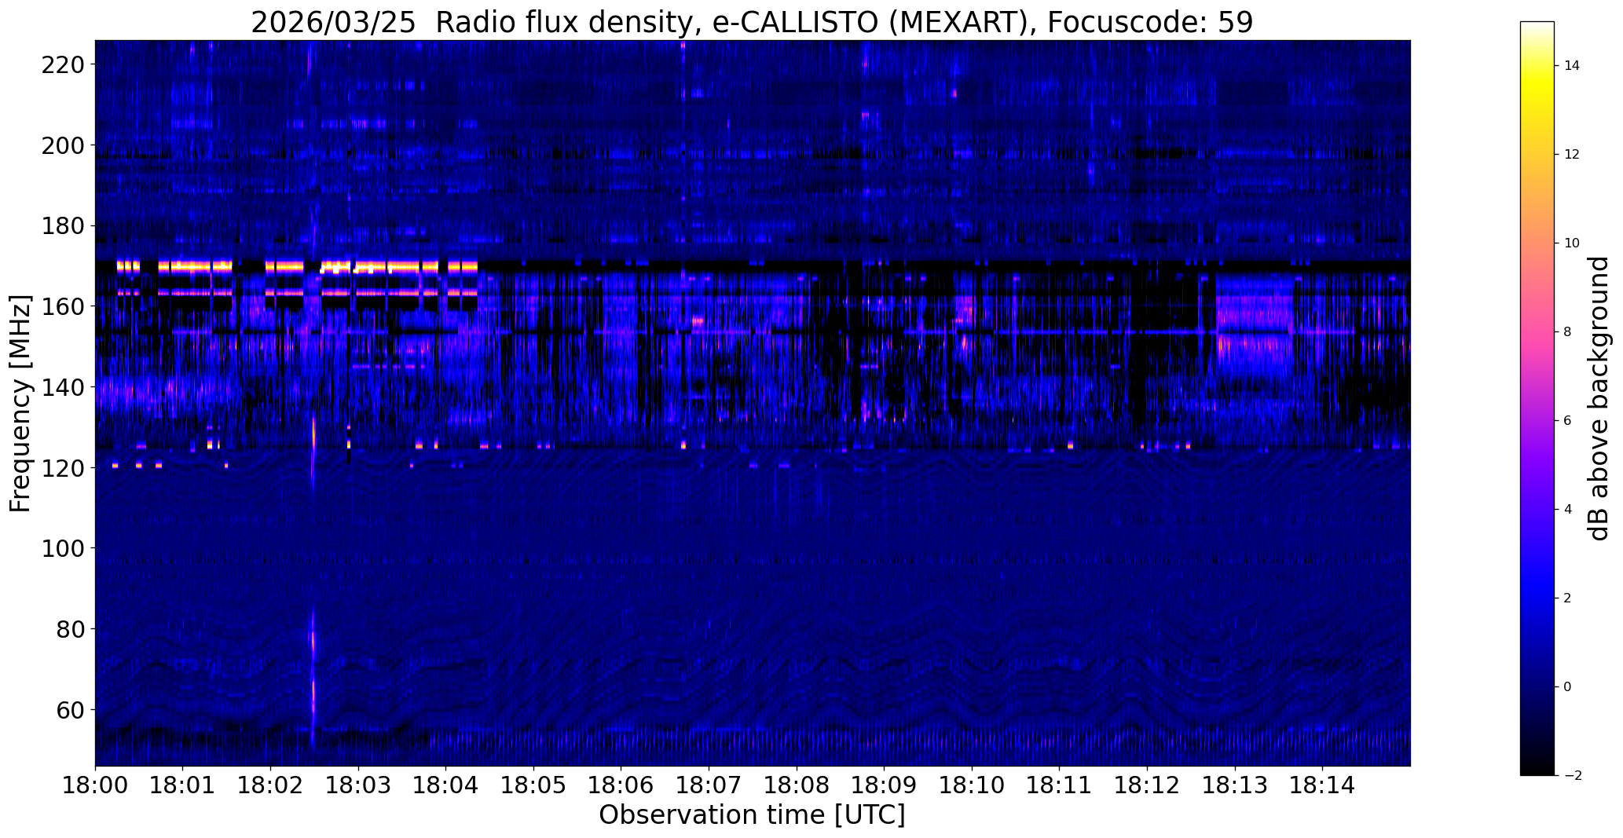Click the 18:01 time tick label
The width and height of the screenshot is (1623, 838).
tap(183, 786)
